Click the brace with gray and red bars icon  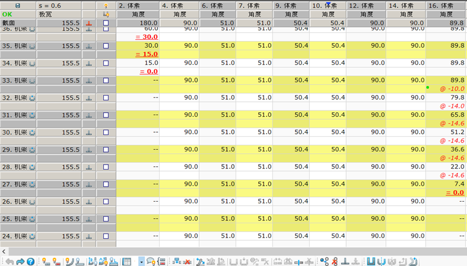tap(161, 261)
